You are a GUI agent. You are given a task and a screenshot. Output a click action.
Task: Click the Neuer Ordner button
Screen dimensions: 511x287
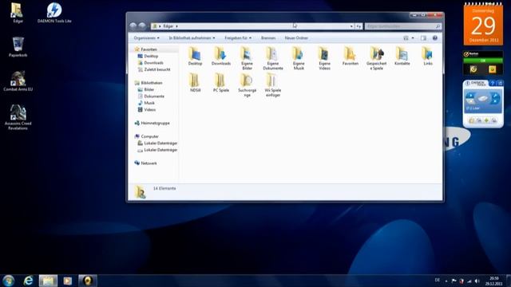tap(296, 38)
